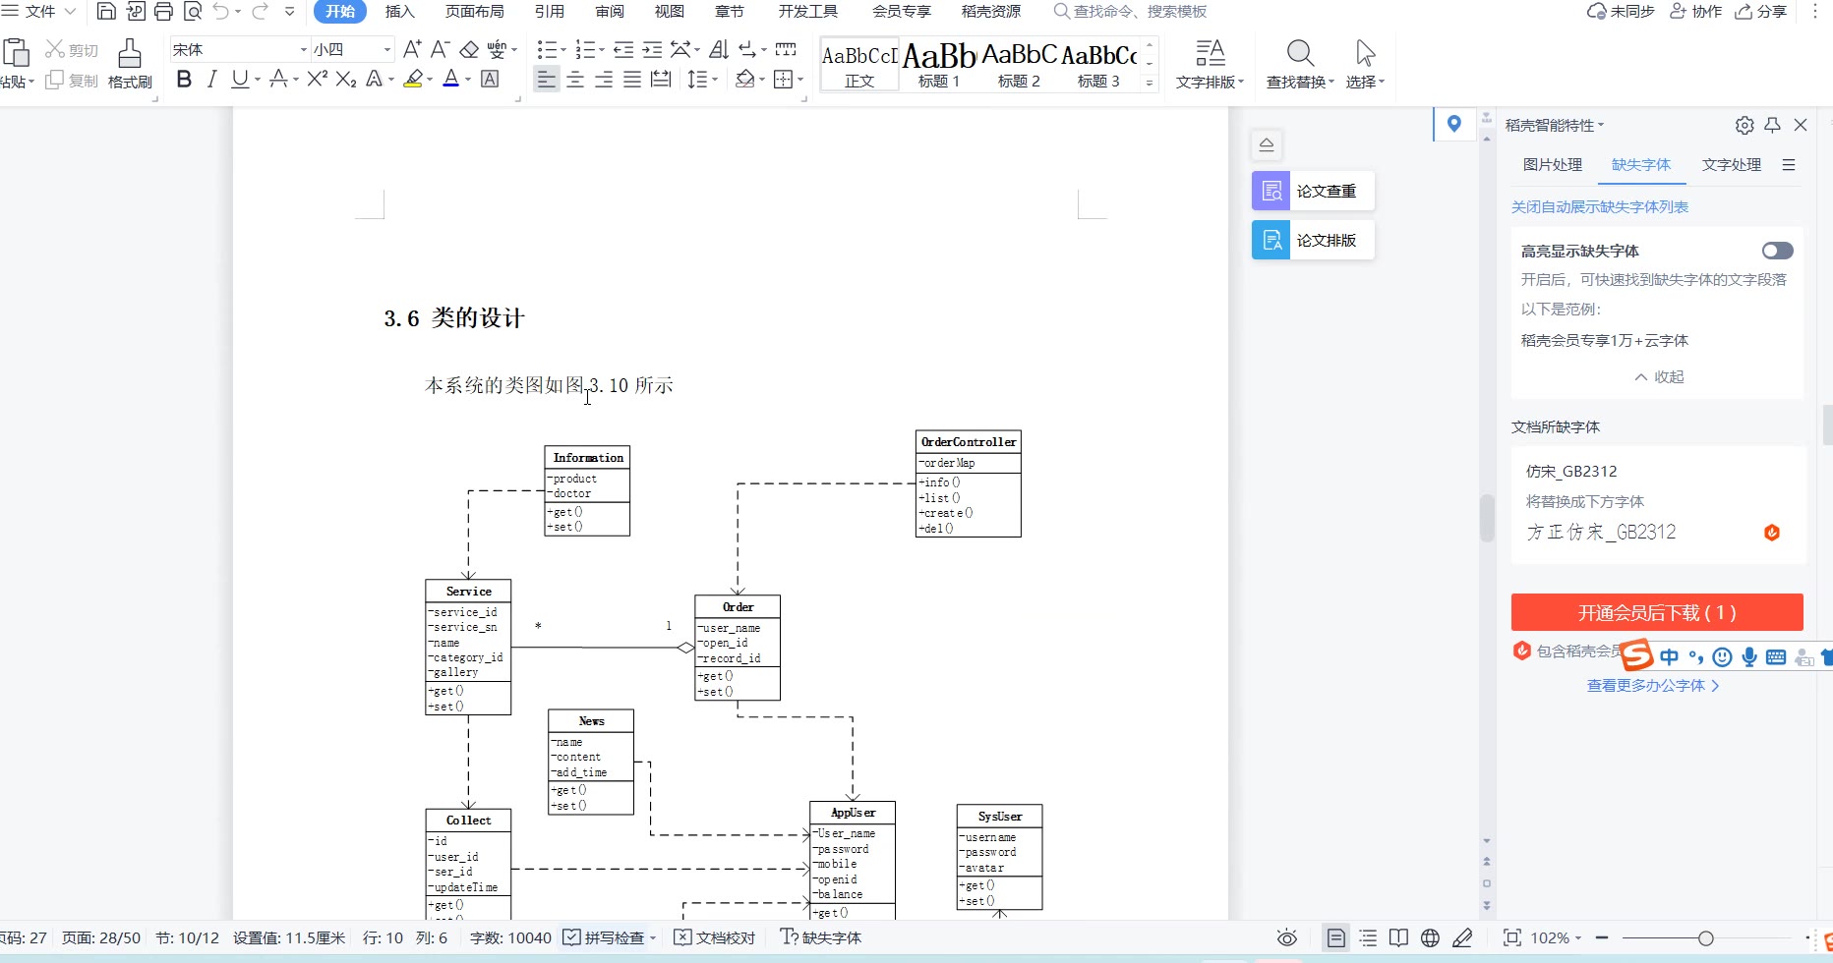Click the Print icon in quick access bar
Viewport: 1833px width, 963px height.
click(x=163, y=12)
